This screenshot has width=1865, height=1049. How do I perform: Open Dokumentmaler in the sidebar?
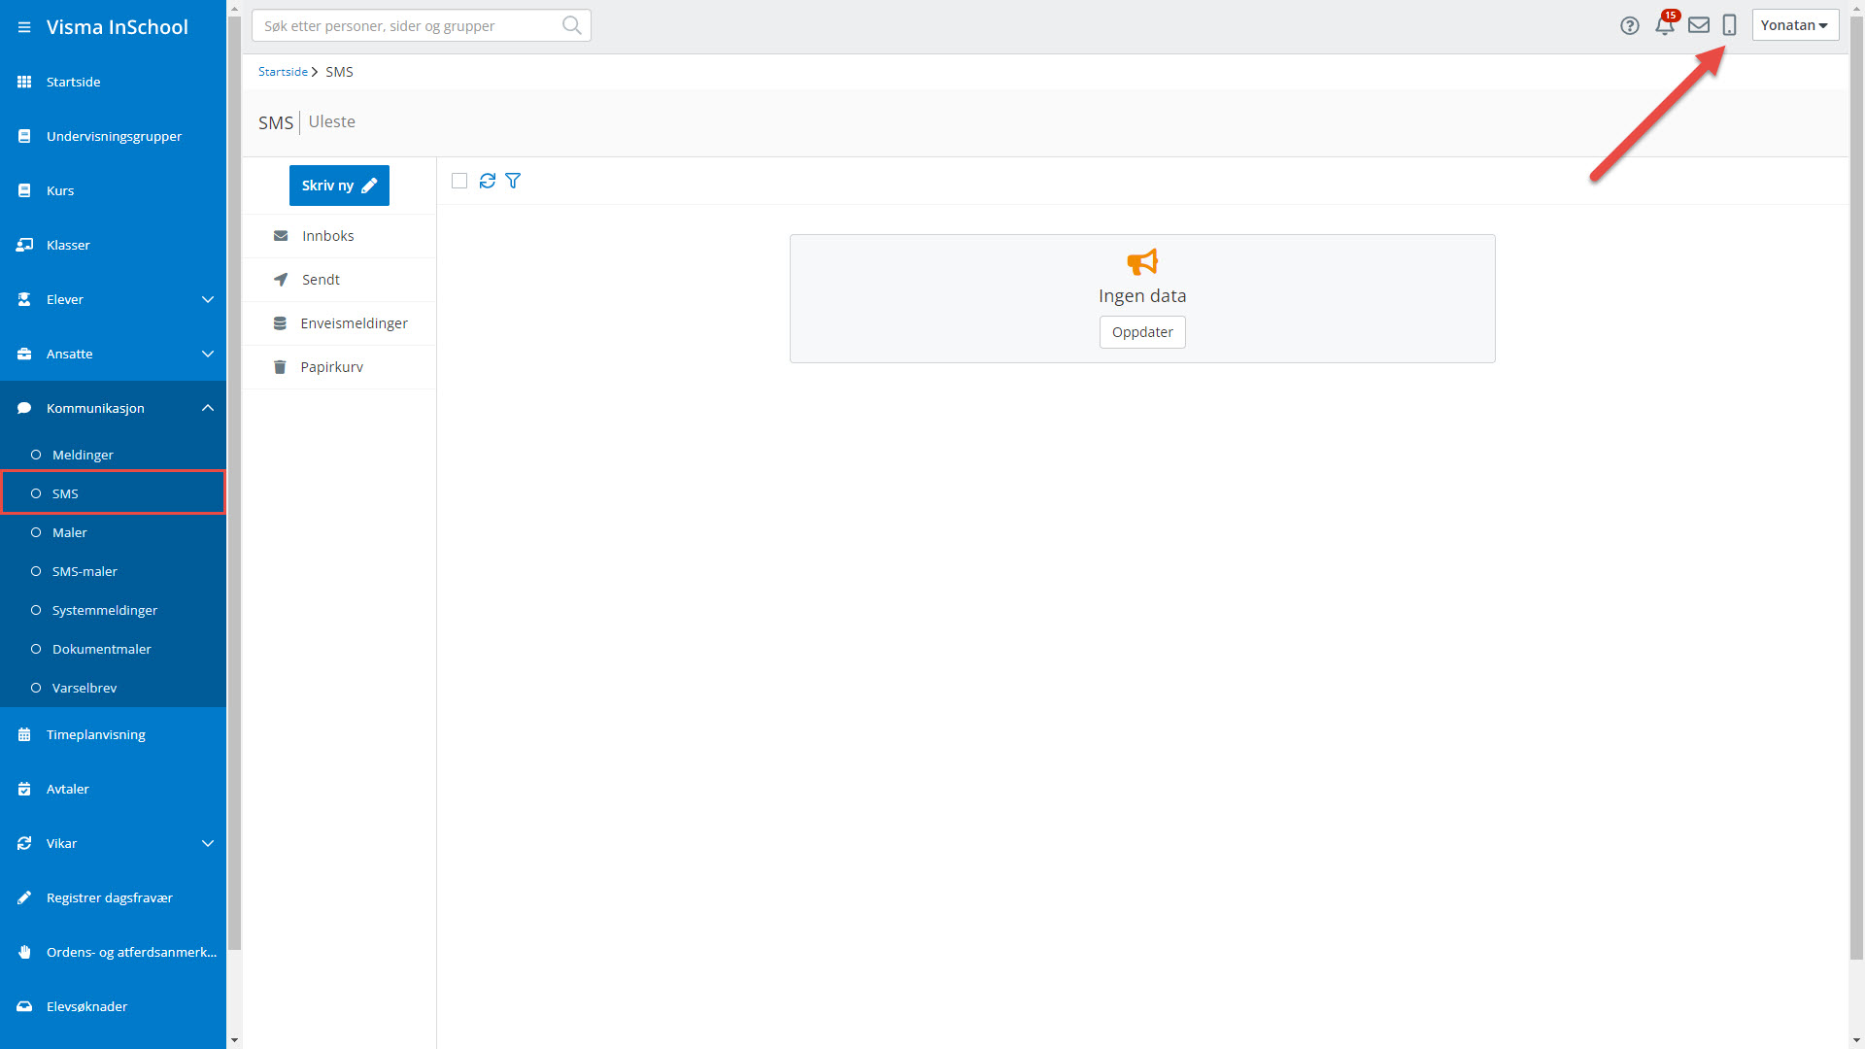(x=113, y=649)
